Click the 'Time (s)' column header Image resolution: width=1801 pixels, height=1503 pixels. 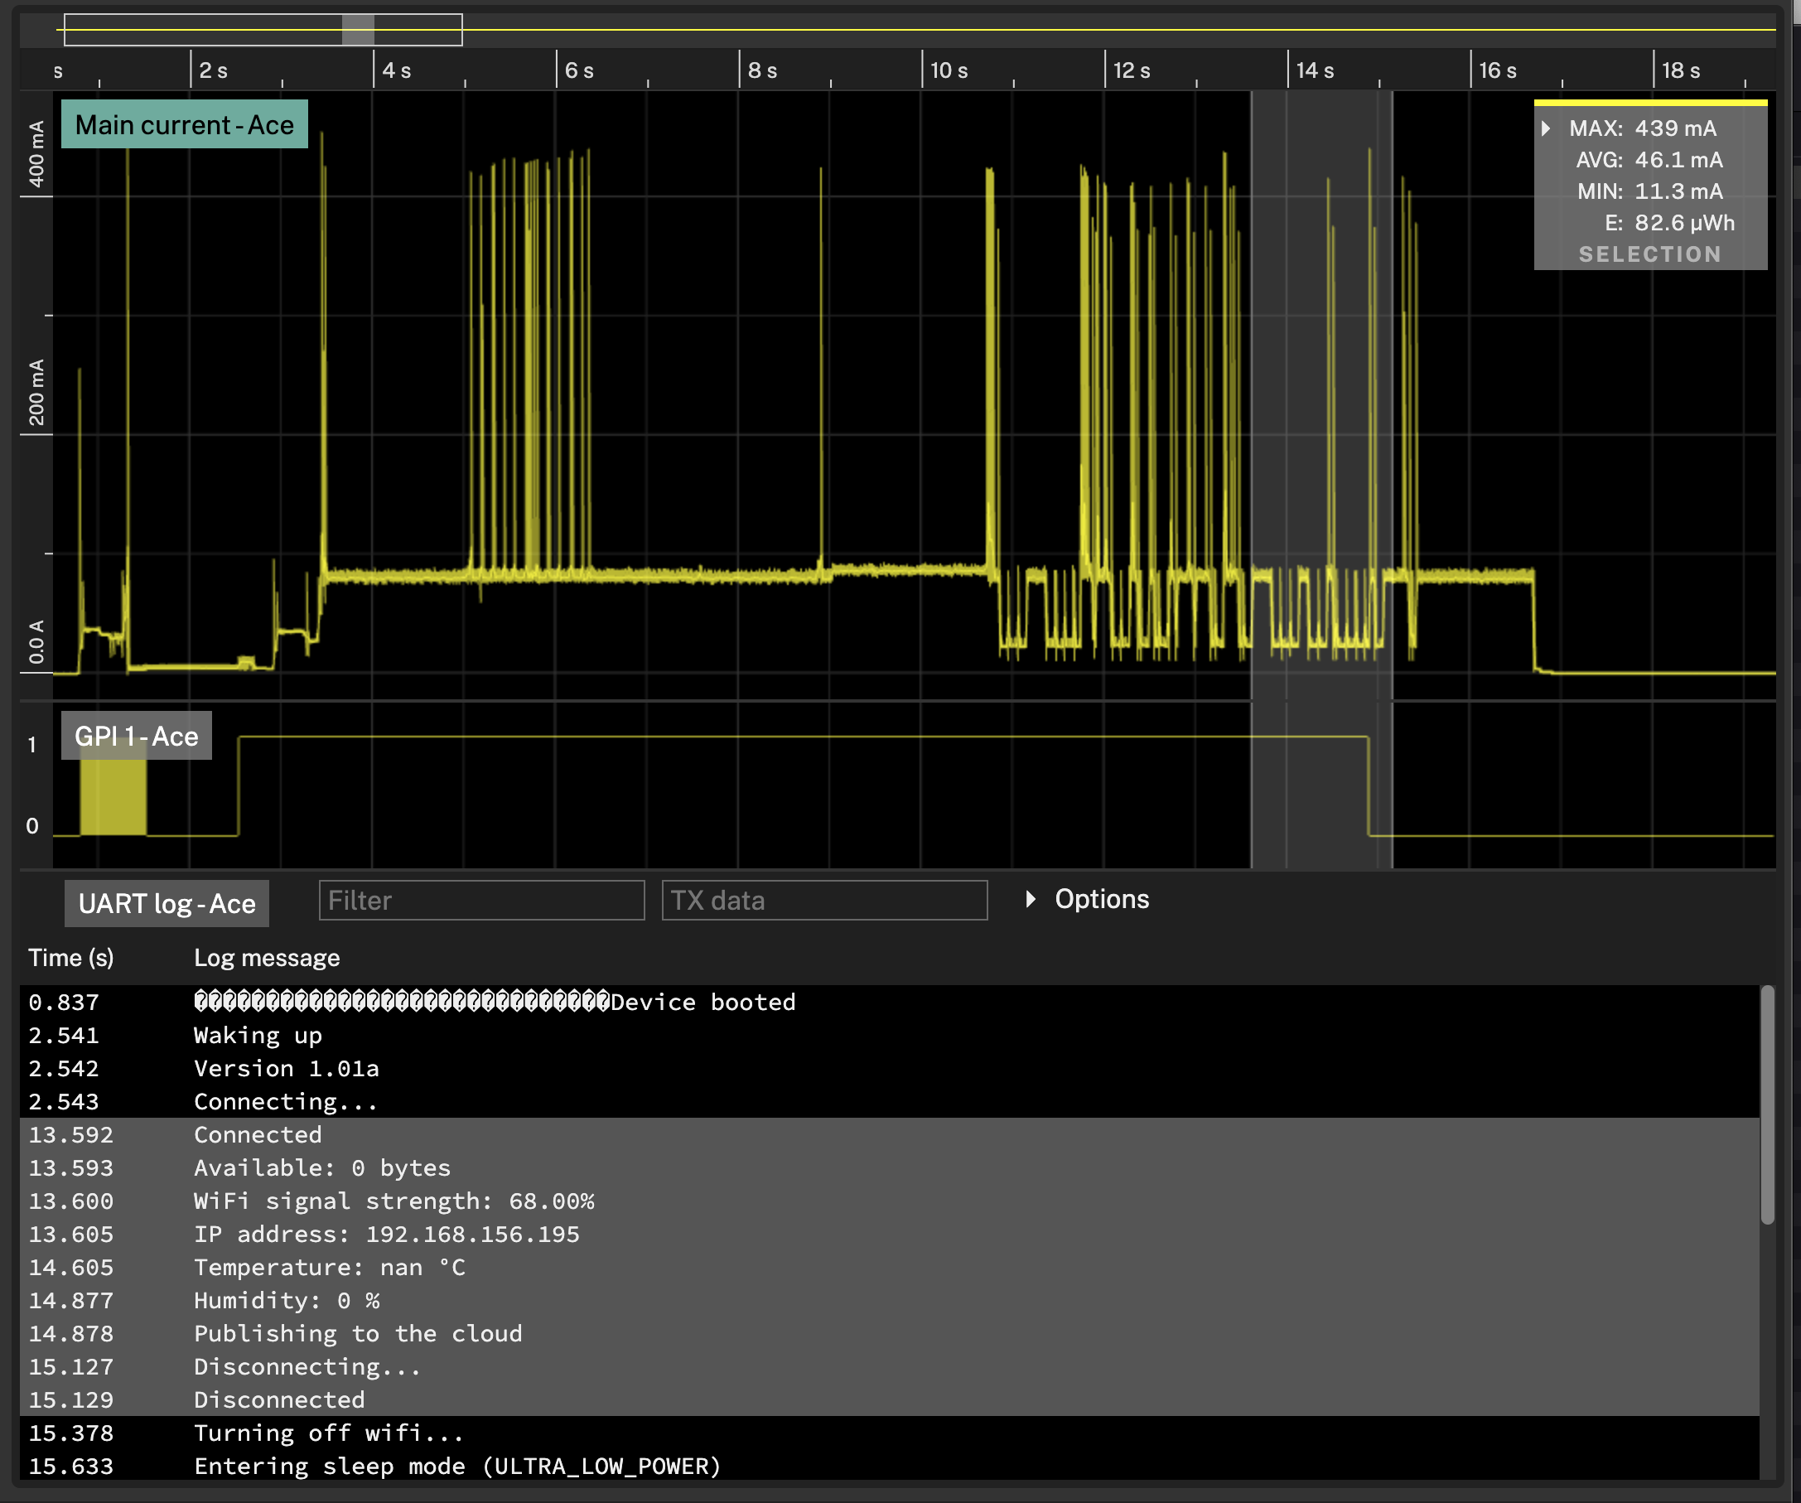tap(70, 957)
